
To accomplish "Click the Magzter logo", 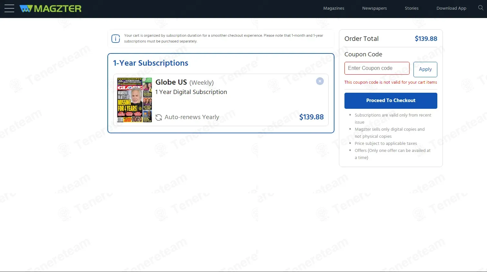I will pos(50,8).
